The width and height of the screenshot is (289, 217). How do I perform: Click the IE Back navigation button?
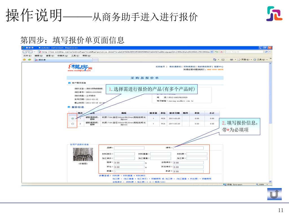[25, 52]
